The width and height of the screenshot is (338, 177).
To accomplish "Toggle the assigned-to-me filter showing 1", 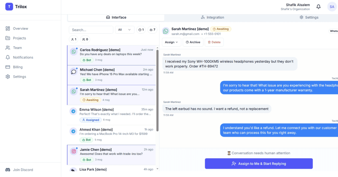I will (x=73, y=39).
